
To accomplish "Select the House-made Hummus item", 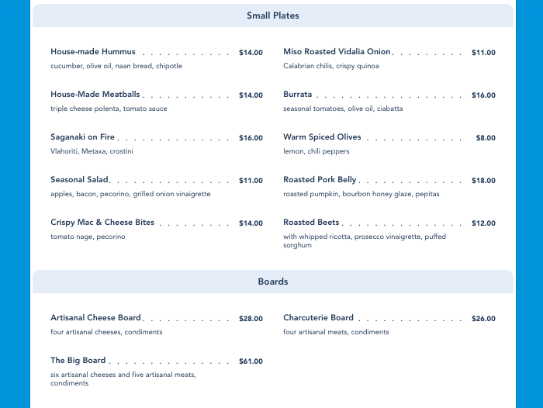I will (93, 52).
